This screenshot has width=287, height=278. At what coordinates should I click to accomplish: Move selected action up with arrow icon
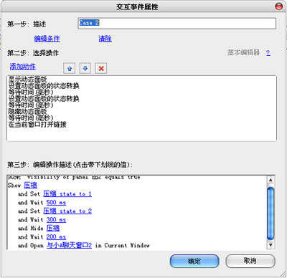tap(70, 69)
